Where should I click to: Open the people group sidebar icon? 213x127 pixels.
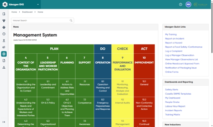(x=4, y=27)
